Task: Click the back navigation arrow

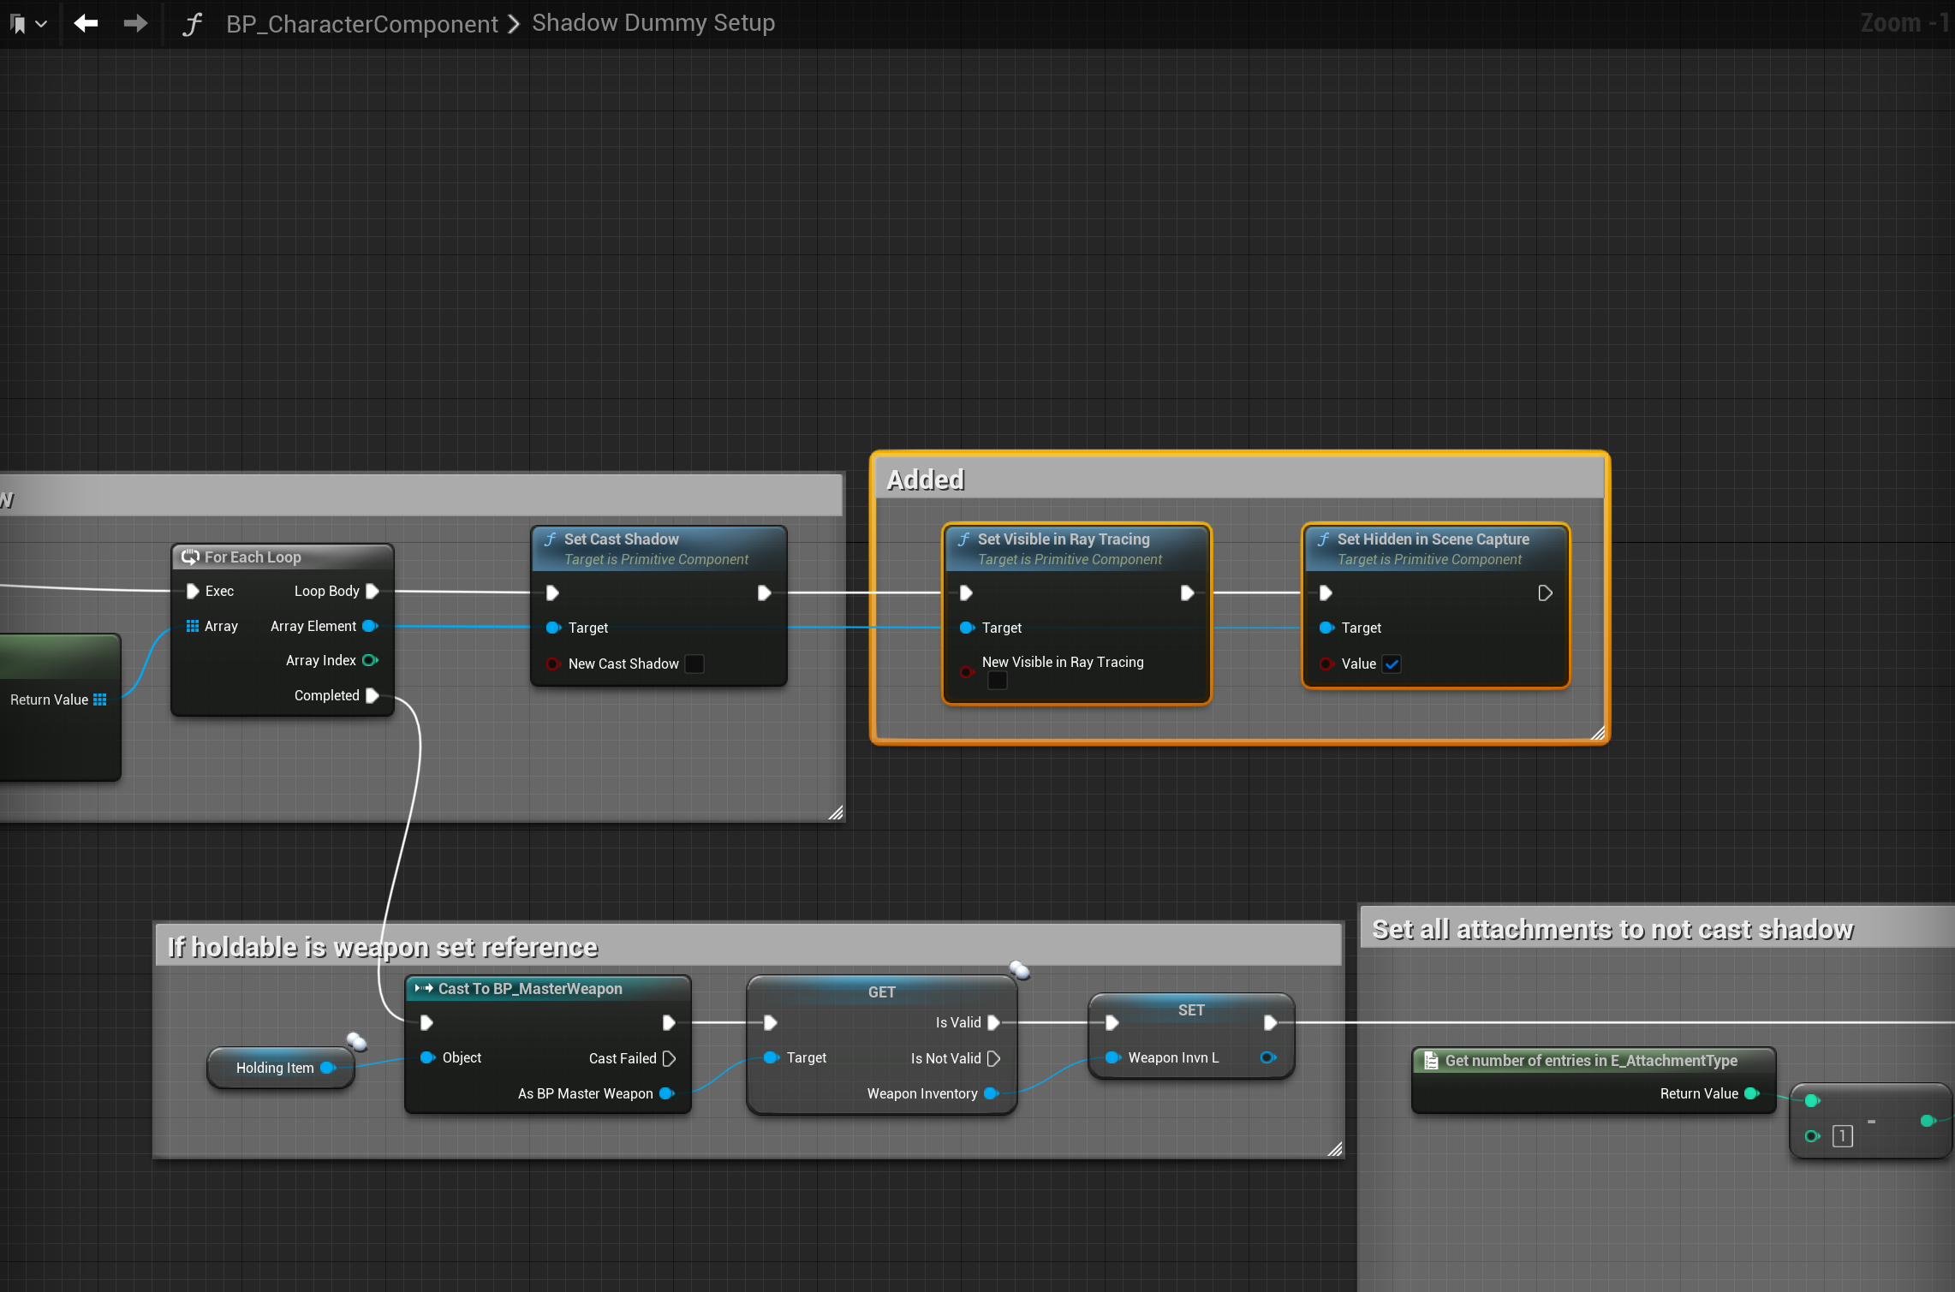Action: [x=86, y=23]
